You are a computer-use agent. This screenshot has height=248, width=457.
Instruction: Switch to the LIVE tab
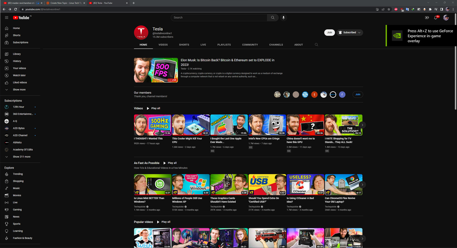[x=203, y=45]
